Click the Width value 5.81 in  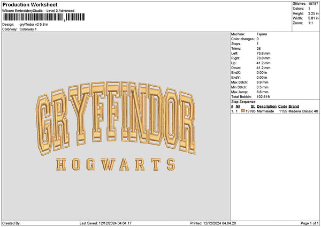tap(313, 18)
